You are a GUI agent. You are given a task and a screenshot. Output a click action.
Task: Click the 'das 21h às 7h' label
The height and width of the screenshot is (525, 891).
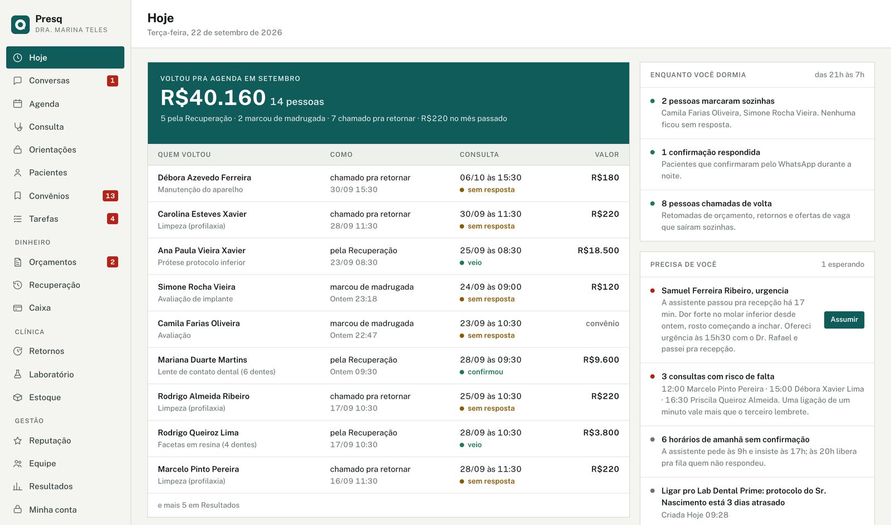point(839,75)
